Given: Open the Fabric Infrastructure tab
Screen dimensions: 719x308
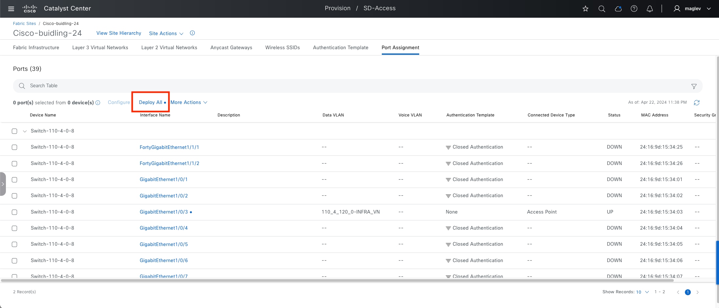Looking at the screenshot, I should [x=36, y=48].
